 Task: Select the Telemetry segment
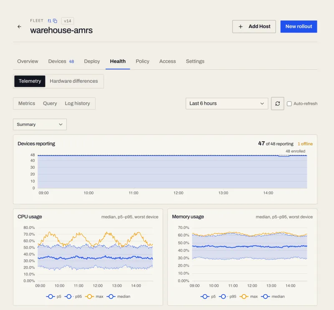(30, 81)
